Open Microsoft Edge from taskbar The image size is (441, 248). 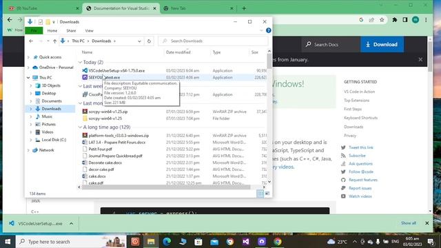tap(167, 242)
